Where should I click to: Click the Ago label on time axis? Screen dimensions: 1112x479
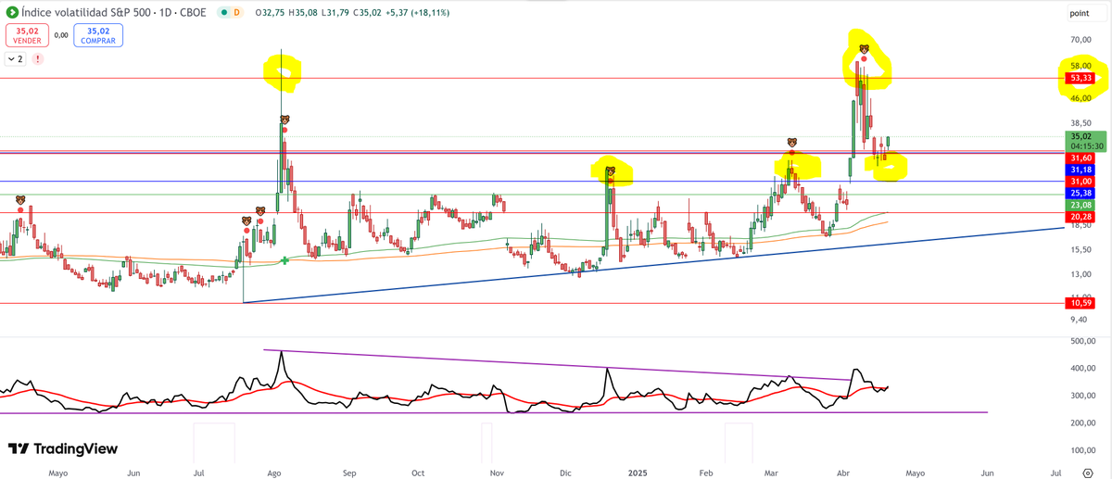[x=274, y=473]
